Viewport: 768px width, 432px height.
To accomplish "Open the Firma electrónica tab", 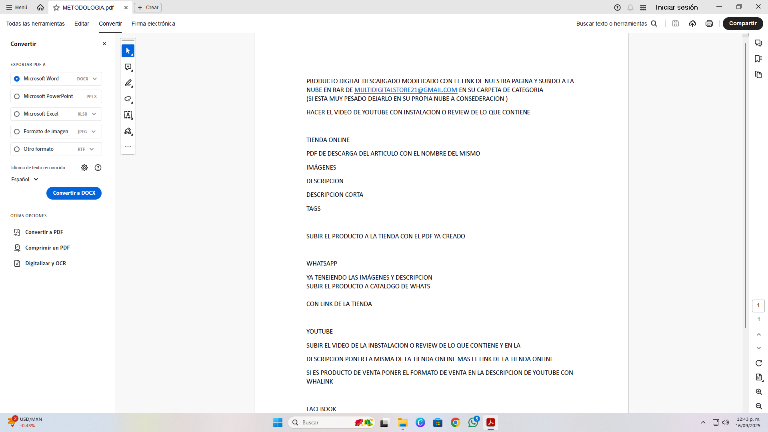I will (x=153, y=24).
